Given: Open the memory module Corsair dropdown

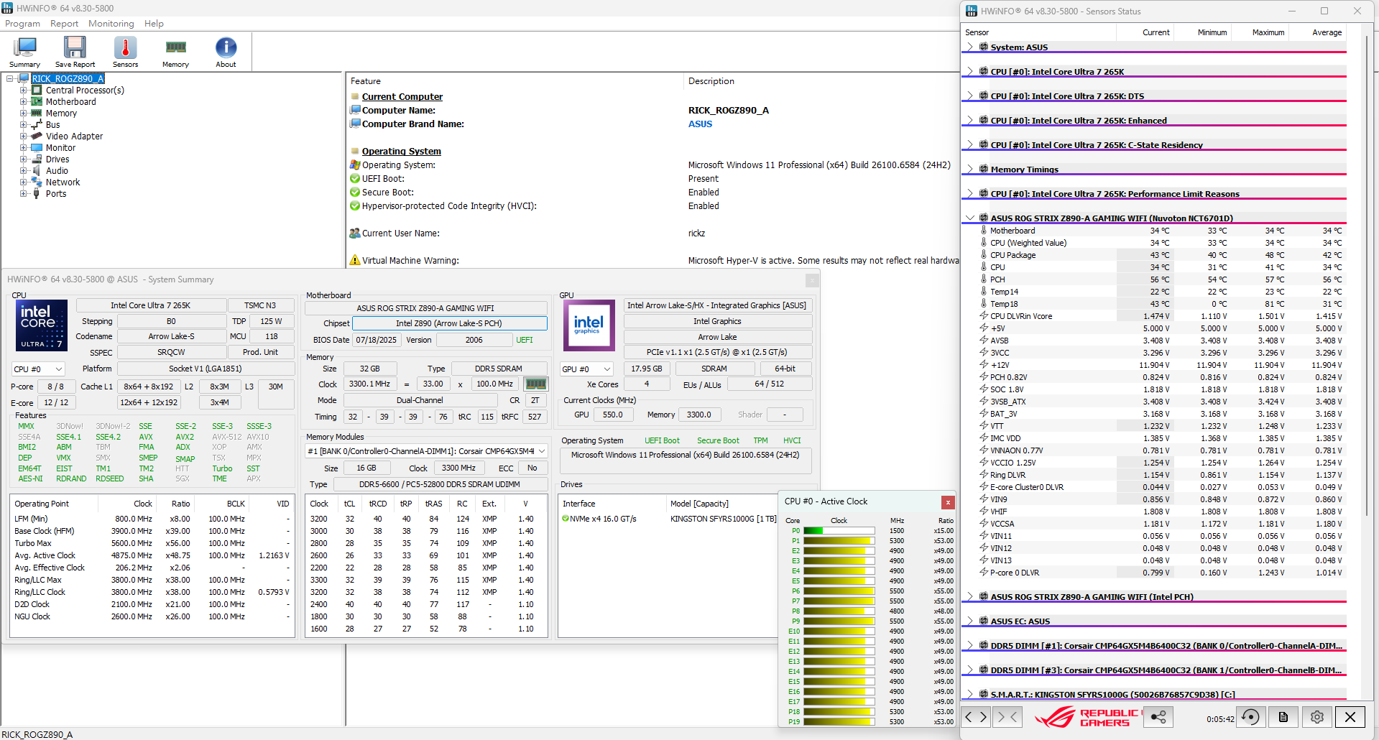Looking at the screenshot, I should point(427,451).
